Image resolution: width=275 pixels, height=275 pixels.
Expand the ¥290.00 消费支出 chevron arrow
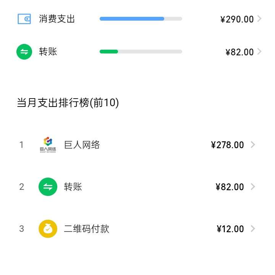[260, 19]
